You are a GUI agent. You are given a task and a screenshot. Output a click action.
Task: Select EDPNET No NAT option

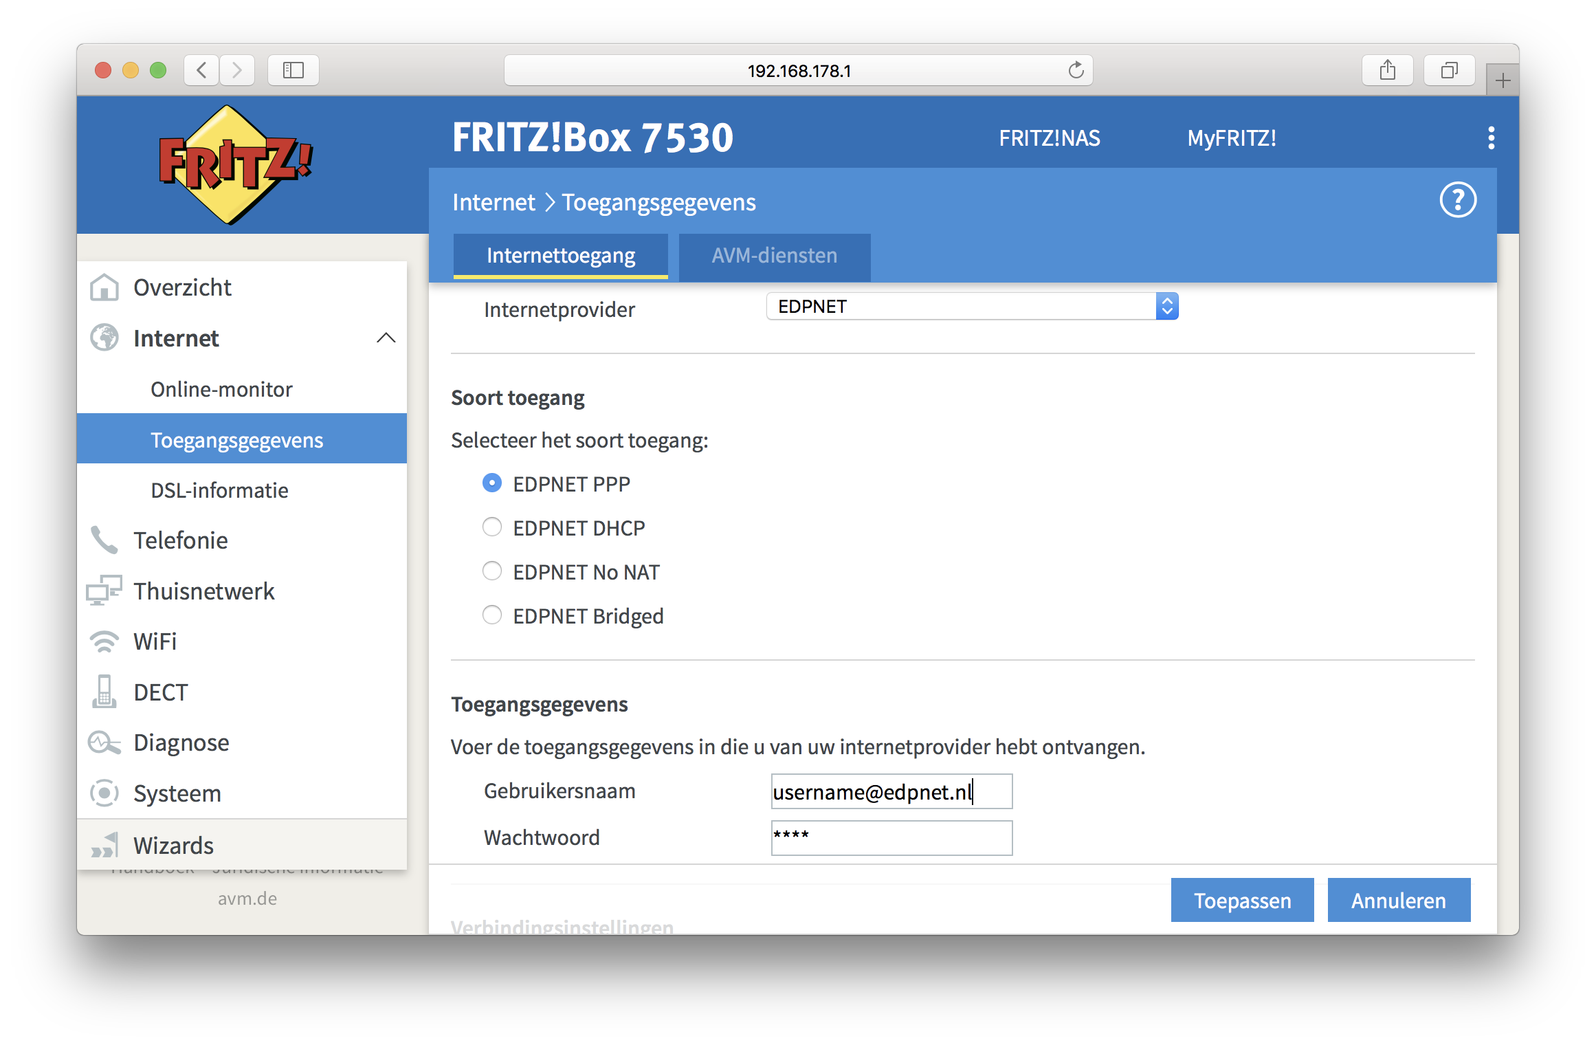click(x=492, y=571)
